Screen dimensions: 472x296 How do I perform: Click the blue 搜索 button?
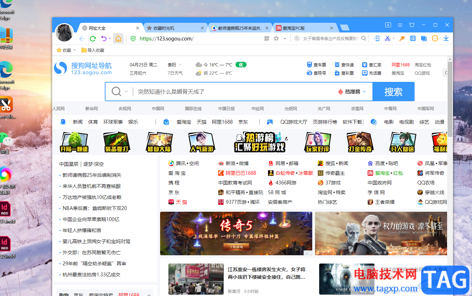[394, 92]
